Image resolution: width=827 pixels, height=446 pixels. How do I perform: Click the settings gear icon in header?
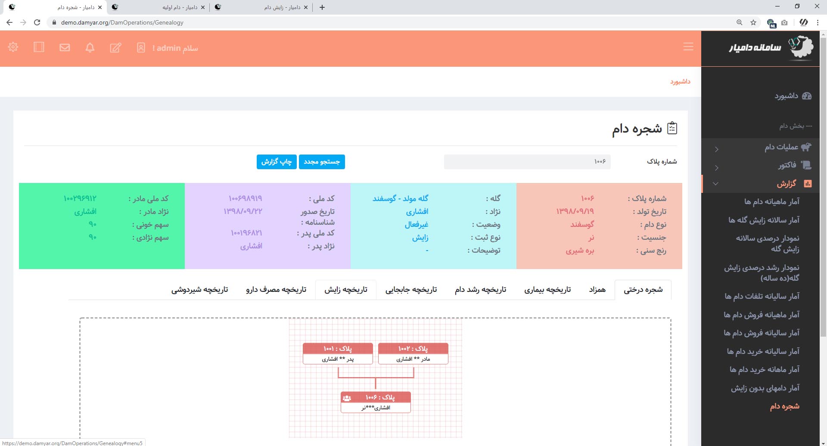click(x=13, y=47)
